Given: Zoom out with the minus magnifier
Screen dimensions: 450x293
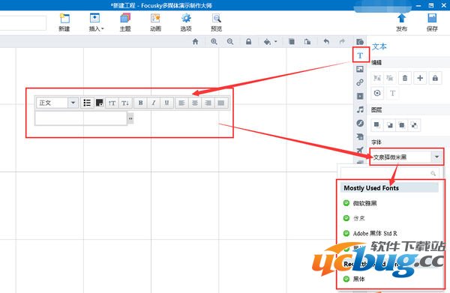Looking at the screenshot, I should pyautogui.click(x=230, y=41).
